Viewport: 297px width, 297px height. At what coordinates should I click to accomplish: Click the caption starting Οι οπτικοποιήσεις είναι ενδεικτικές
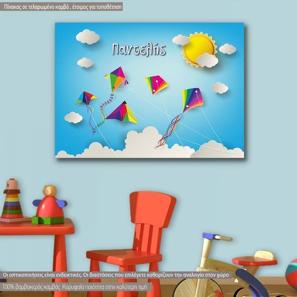116,275
